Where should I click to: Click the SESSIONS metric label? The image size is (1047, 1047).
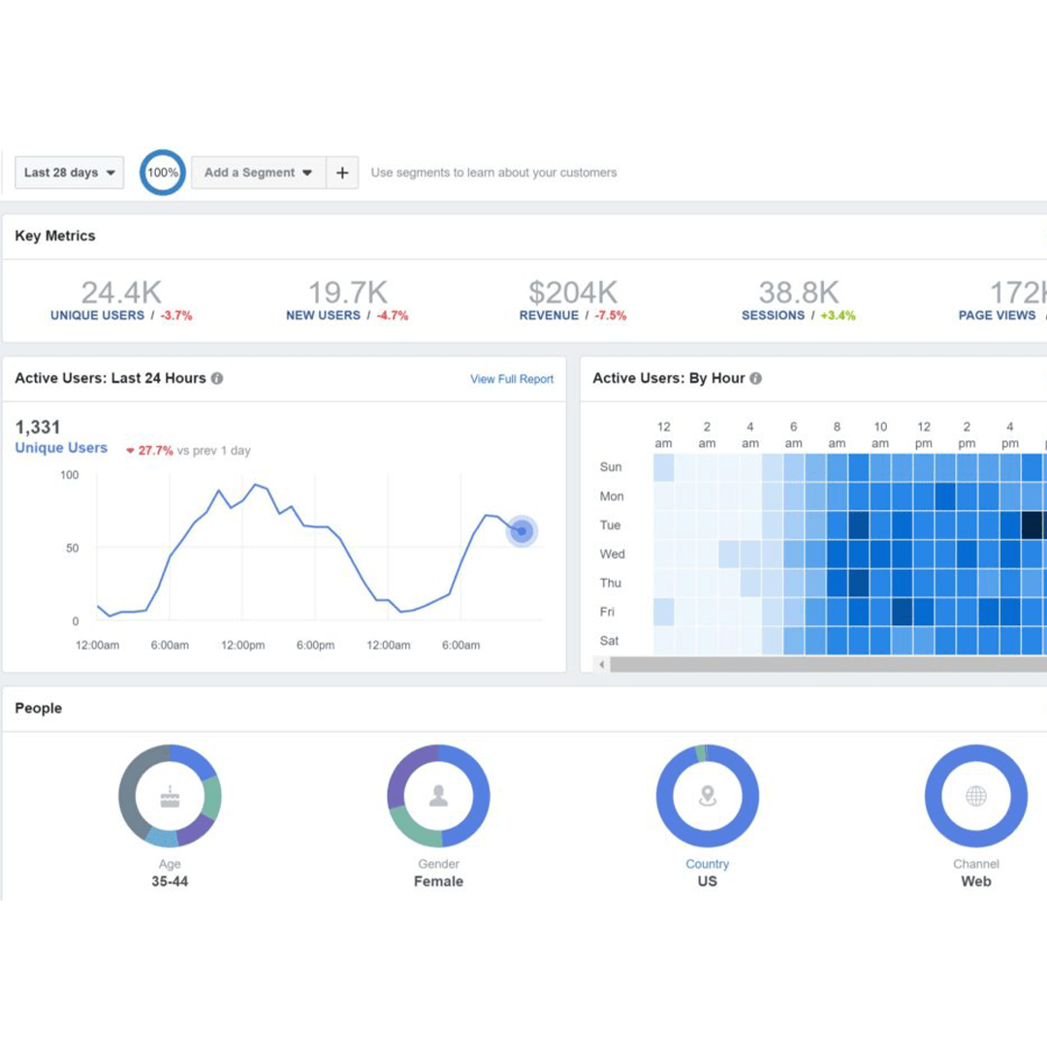pyautogui.click(x=774, y=315)
